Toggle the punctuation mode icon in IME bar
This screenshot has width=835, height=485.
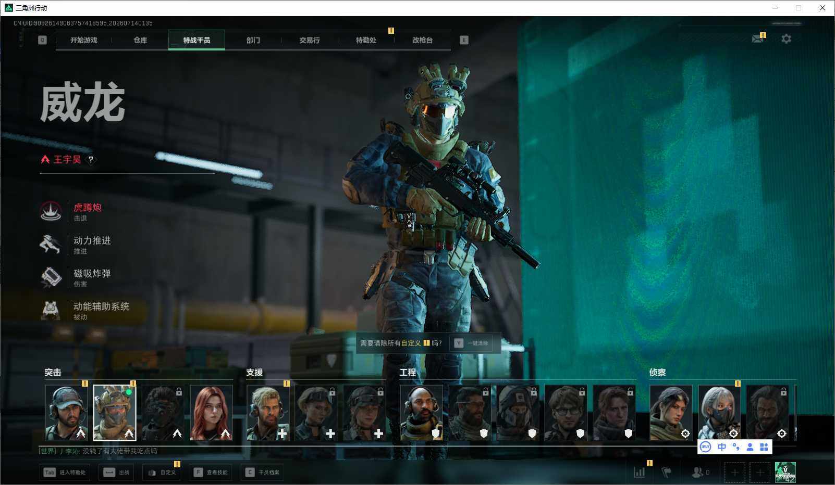(736, 447)
